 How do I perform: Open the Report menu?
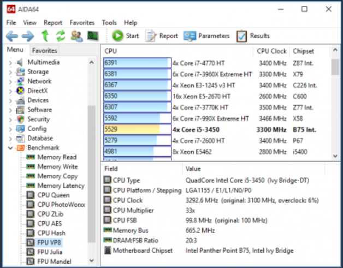53,22
